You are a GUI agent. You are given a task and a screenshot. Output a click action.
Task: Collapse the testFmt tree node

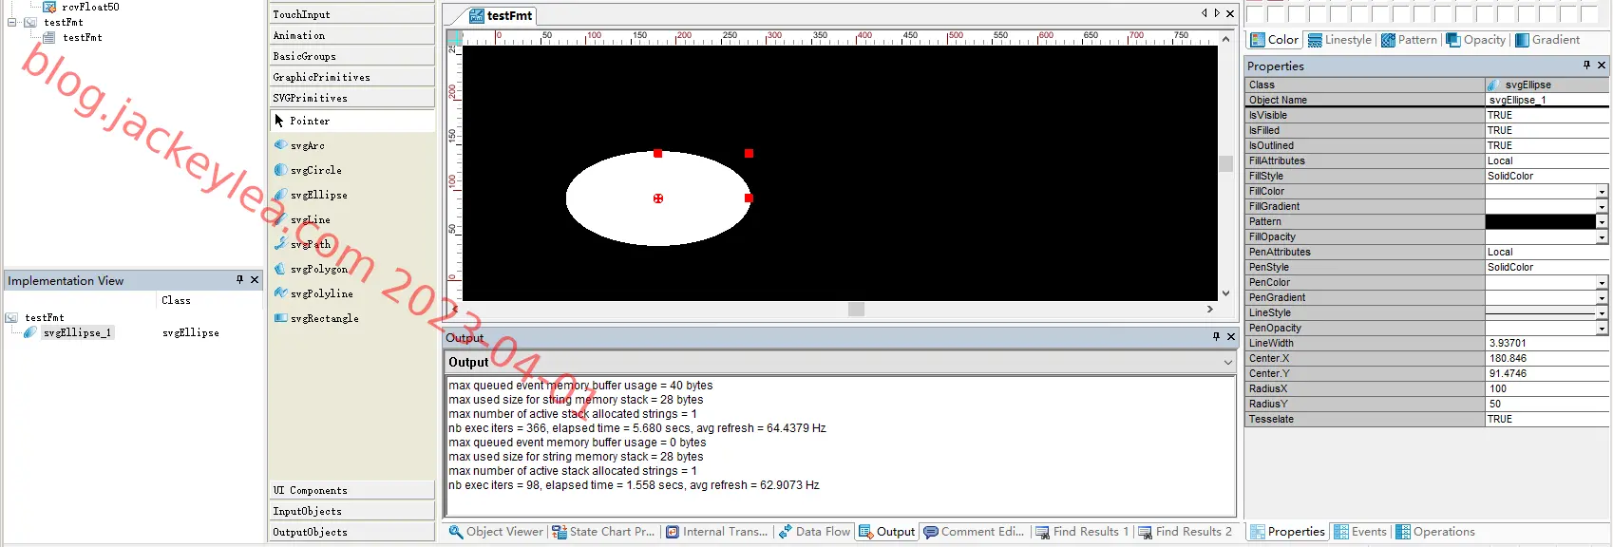[x=12, y=22]
